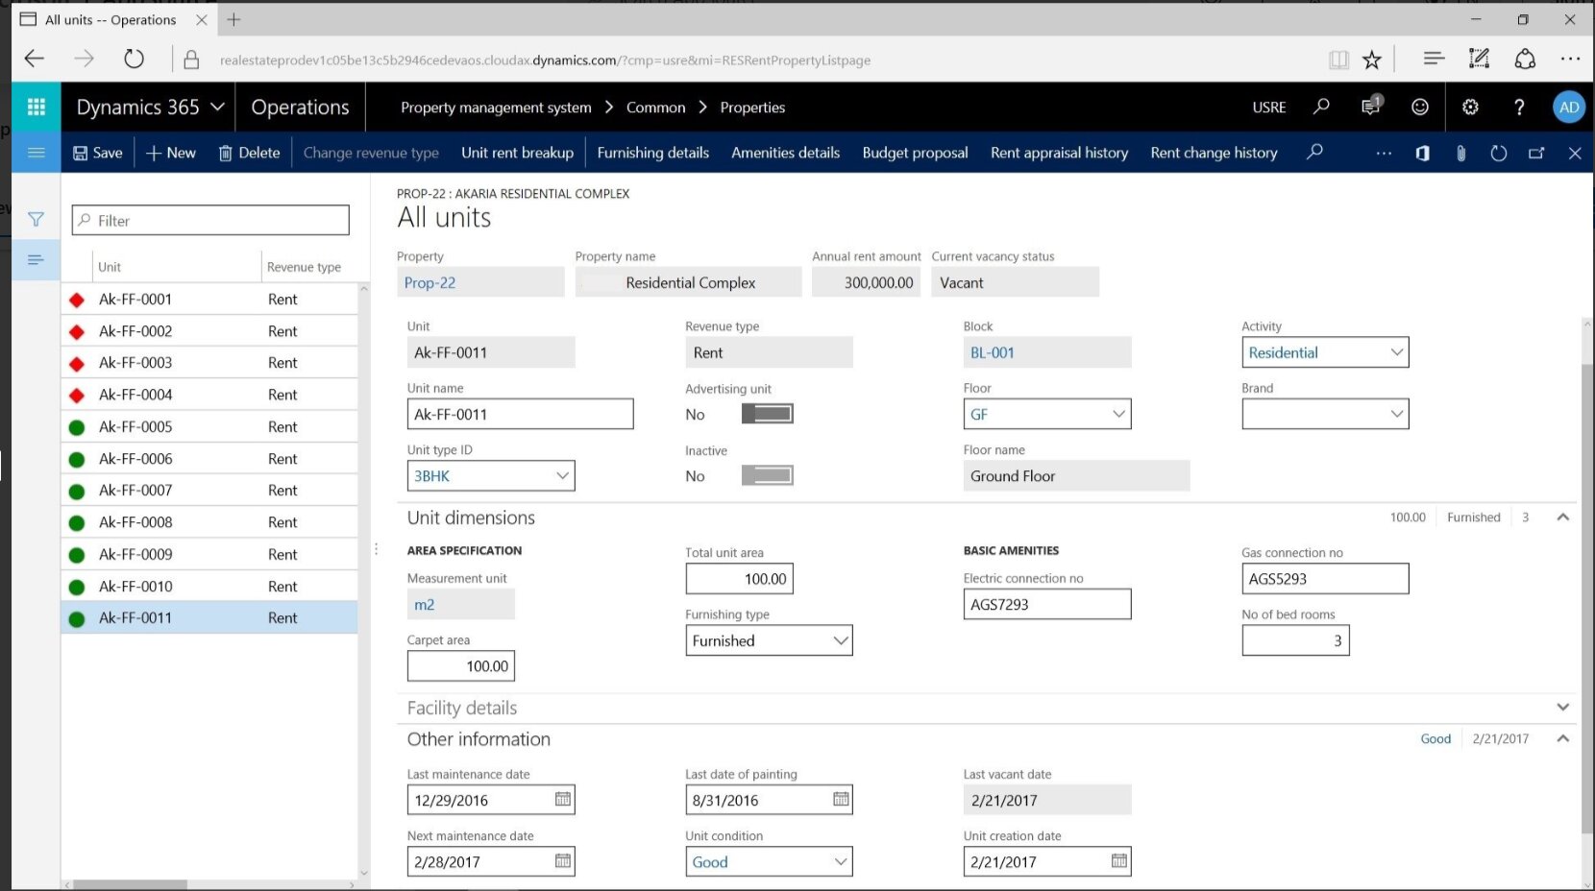Image resolution: width=1595 pixels, height=891 pixels.
Task: Open calendar picker for Last maintenance date
Action: 563,800
